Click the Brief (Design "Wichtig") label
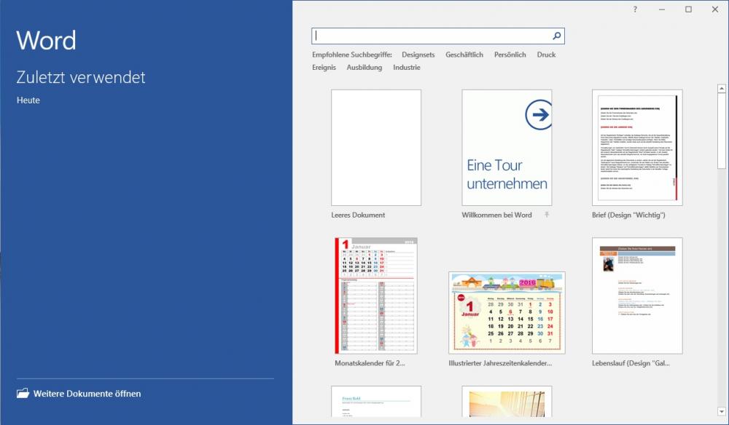The image size is (729, 425). [x=628, y=215]
